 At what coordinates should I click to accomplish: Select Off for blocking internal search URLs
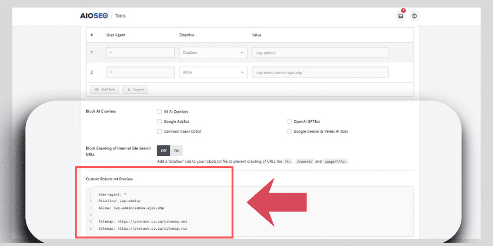pos(164,151)
